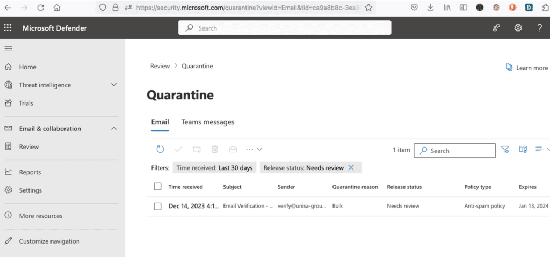The height and width of the screenshot is (257, 550).
Task: Open the Settings gear in header
Action: 518,28
